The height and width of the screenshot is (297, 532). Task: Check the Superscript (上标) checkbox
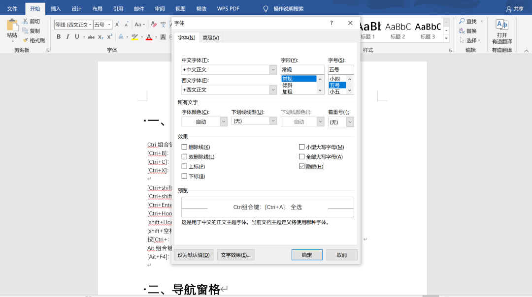pos(184,167)
